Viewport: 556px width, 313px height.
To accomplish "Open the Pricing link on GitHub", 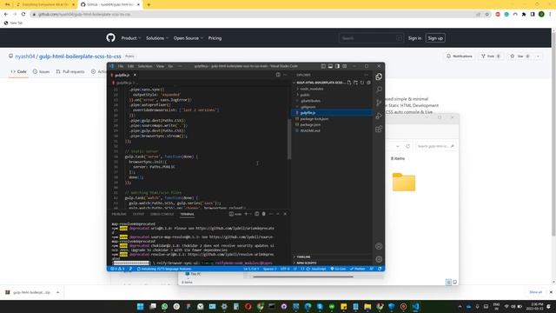I will coord(215,38).
